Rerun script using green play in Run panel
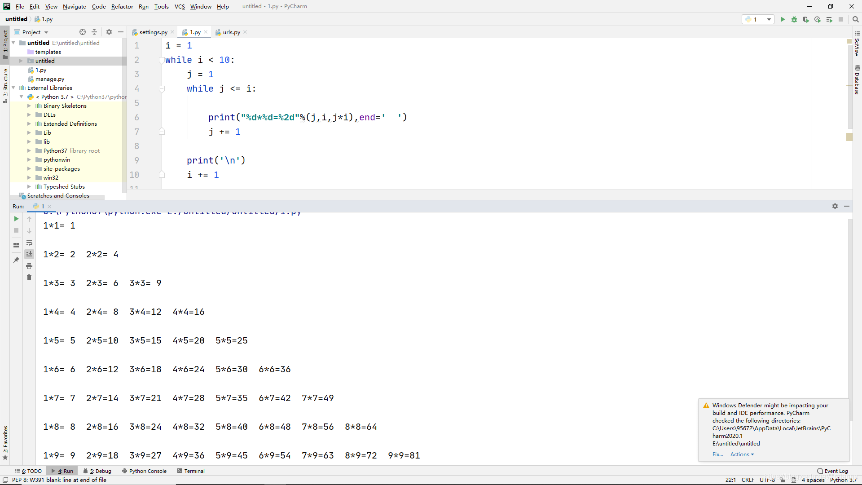Screen dimensions: 862x485 pos(16,219)
